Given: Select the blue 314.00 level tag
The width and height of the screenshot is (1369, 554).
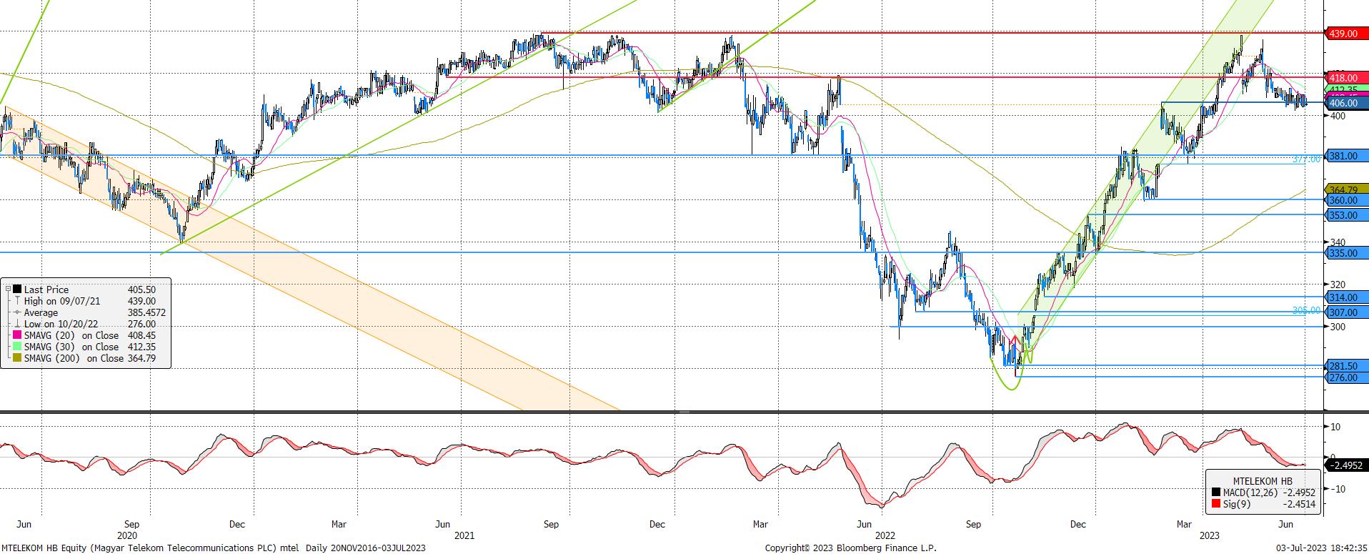Looking at the screenshot, I should 1345,297.
